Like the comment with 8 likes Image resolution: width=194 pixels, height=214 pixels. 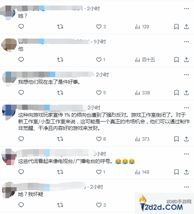click(101, 139)
